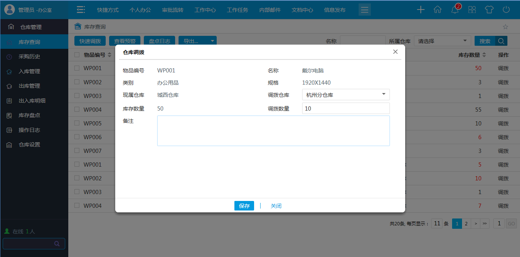This screenshot has width=520, height=257.
Task: Click the 保存 button
Action: tap(244, 206)
